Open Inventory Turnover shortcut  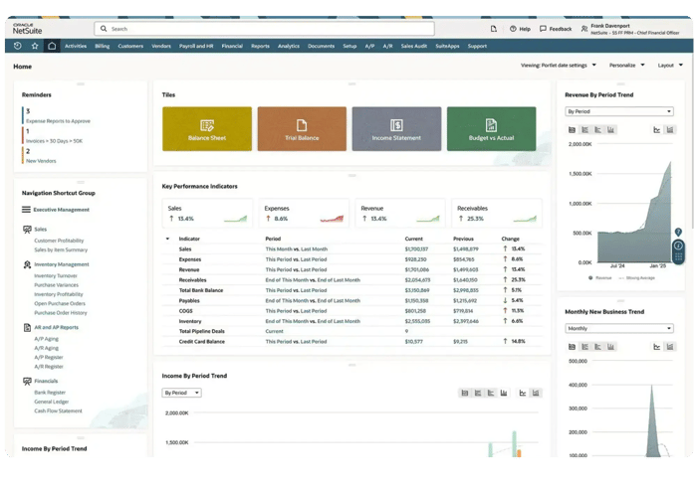[56, 275]
